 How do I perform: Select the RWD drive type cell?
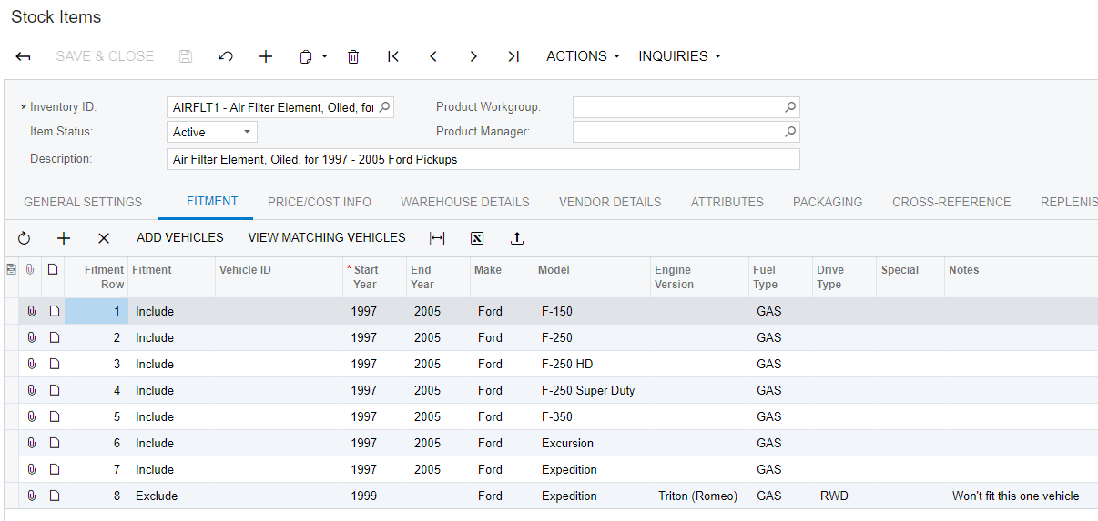point(844,496)
